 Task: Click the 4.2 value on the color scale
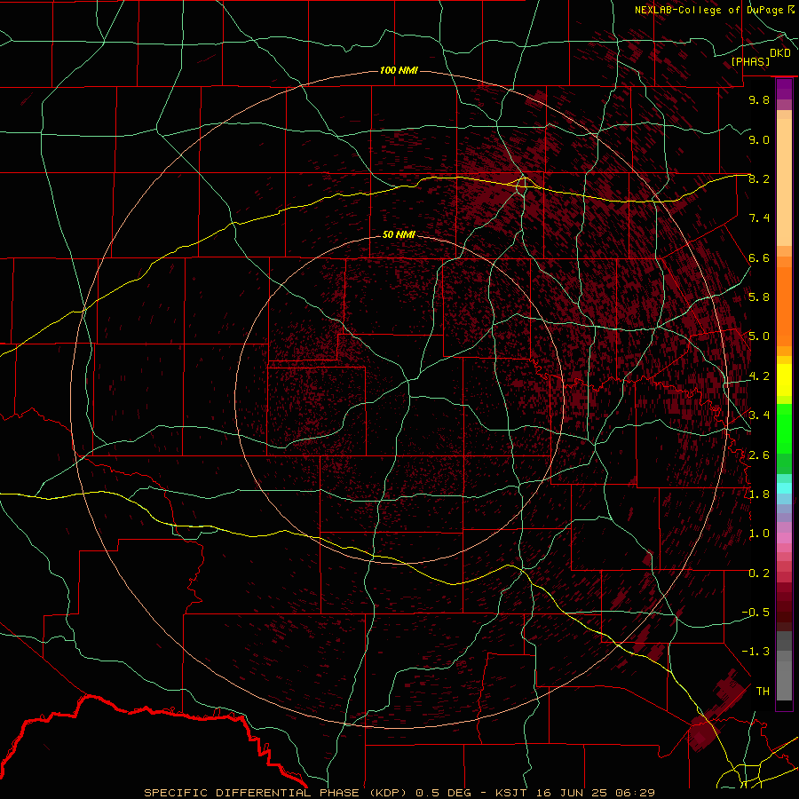point(759,376)
